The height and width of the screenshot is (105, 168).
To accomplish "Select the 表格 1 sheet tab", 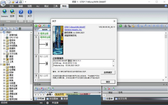I will coord(50,94).
